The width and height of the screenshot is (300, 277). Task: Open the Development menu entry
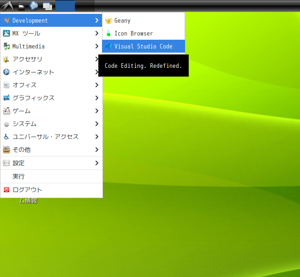51,20
